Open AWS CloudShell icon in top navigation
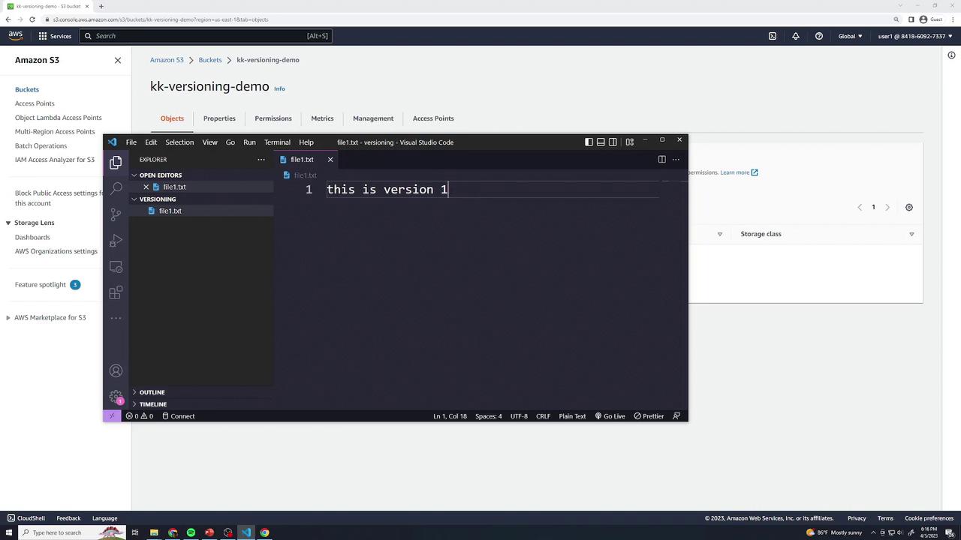The image size is (961, 540). point(772,36)
